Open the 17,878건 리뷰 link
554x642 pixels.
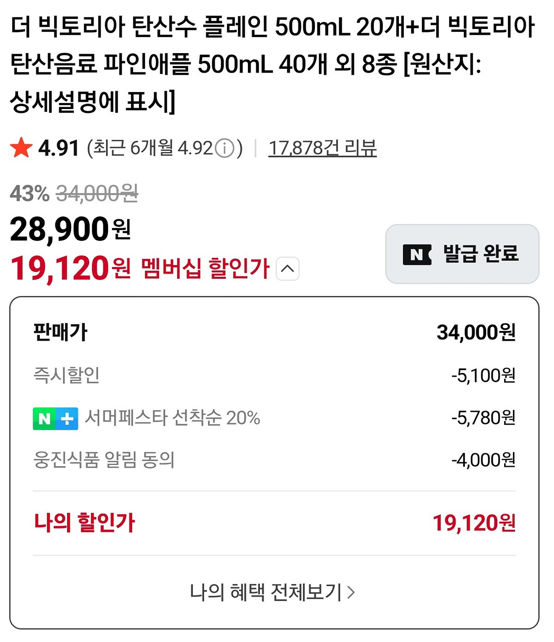[322, 148]
